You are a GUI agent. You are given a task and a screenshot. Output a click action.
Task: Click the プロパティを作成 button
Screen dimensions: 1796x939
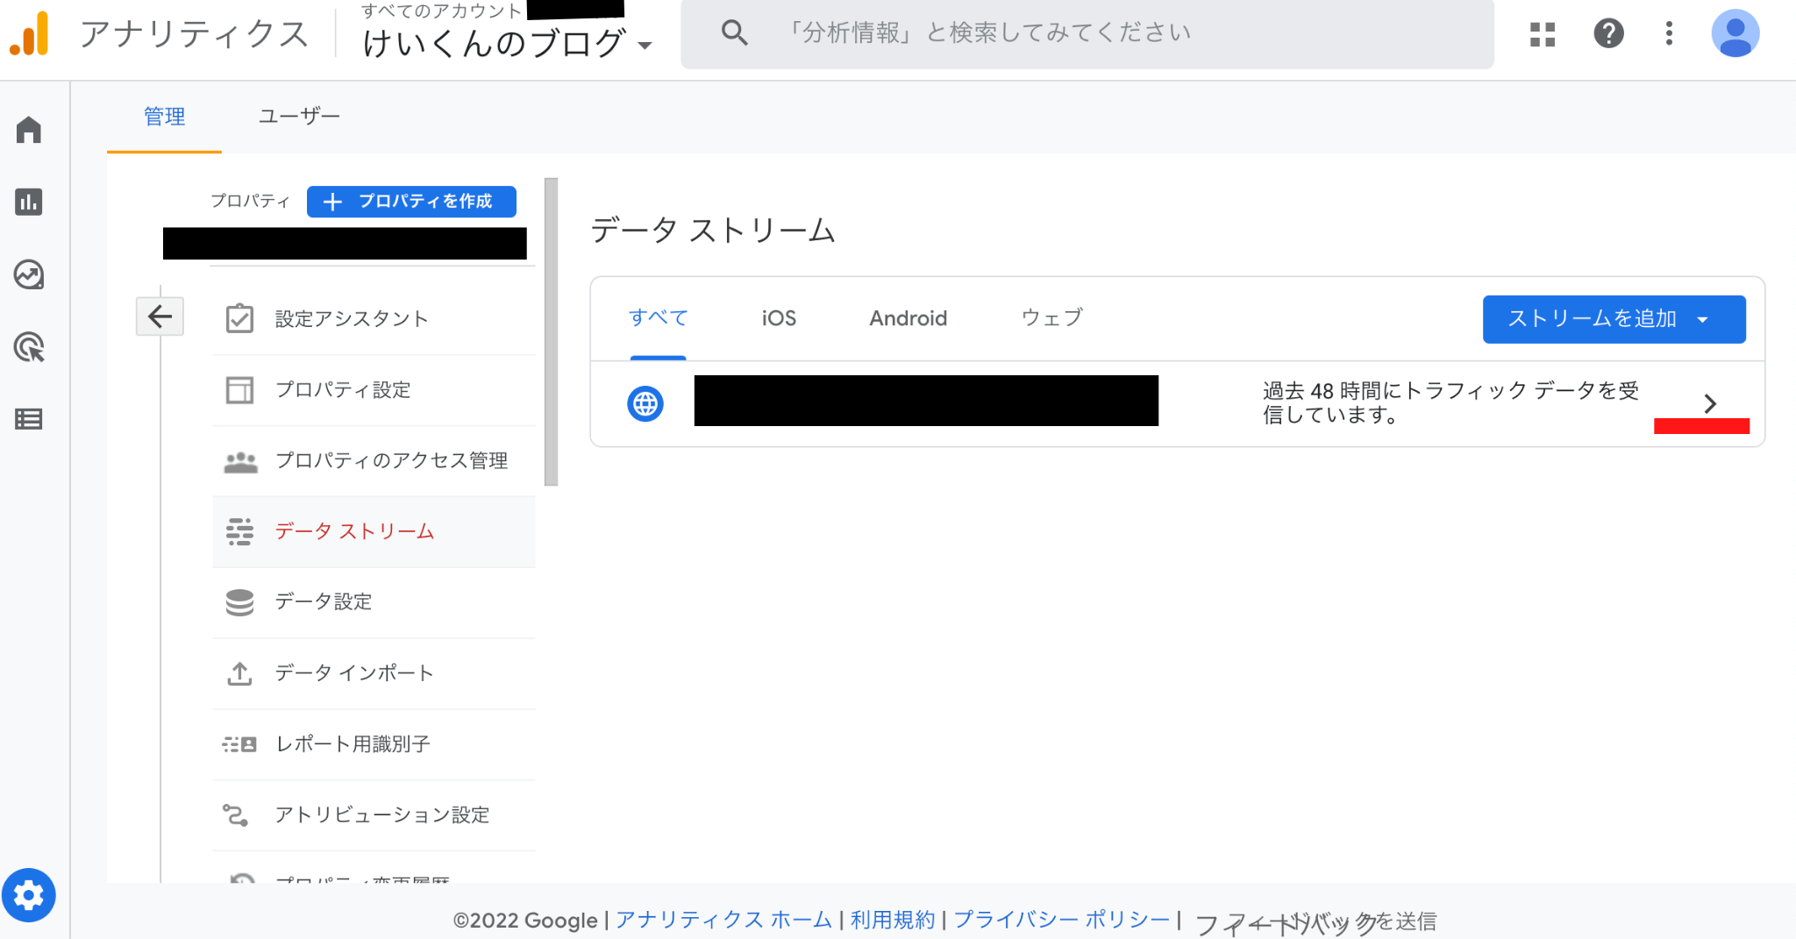coord(411,202)
